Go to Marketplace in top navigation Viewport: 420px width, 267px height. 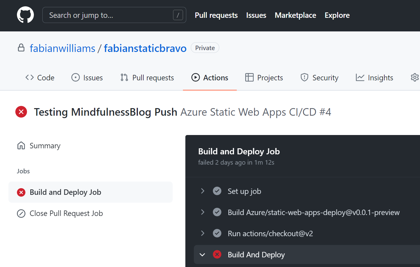click(x=295, y=15)
